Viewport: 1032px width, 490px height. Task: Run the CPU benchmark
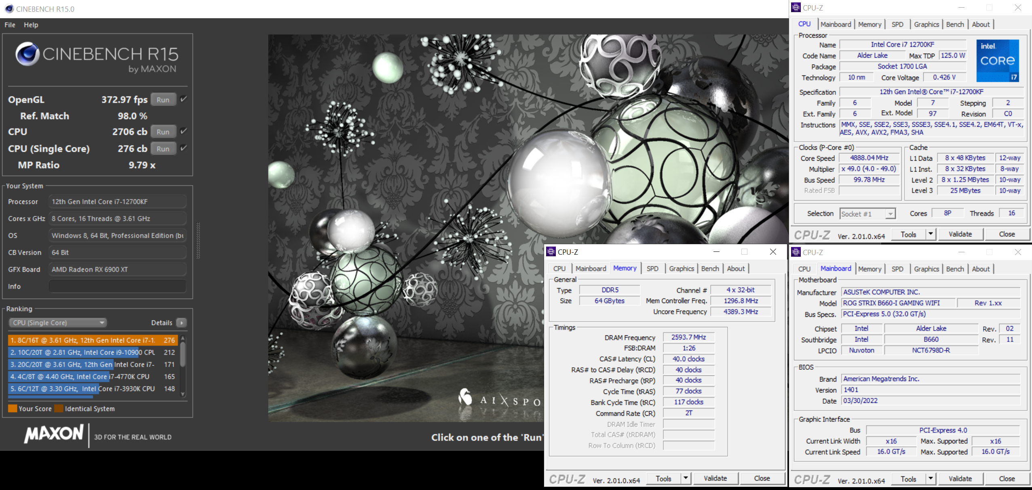(163, 132)
